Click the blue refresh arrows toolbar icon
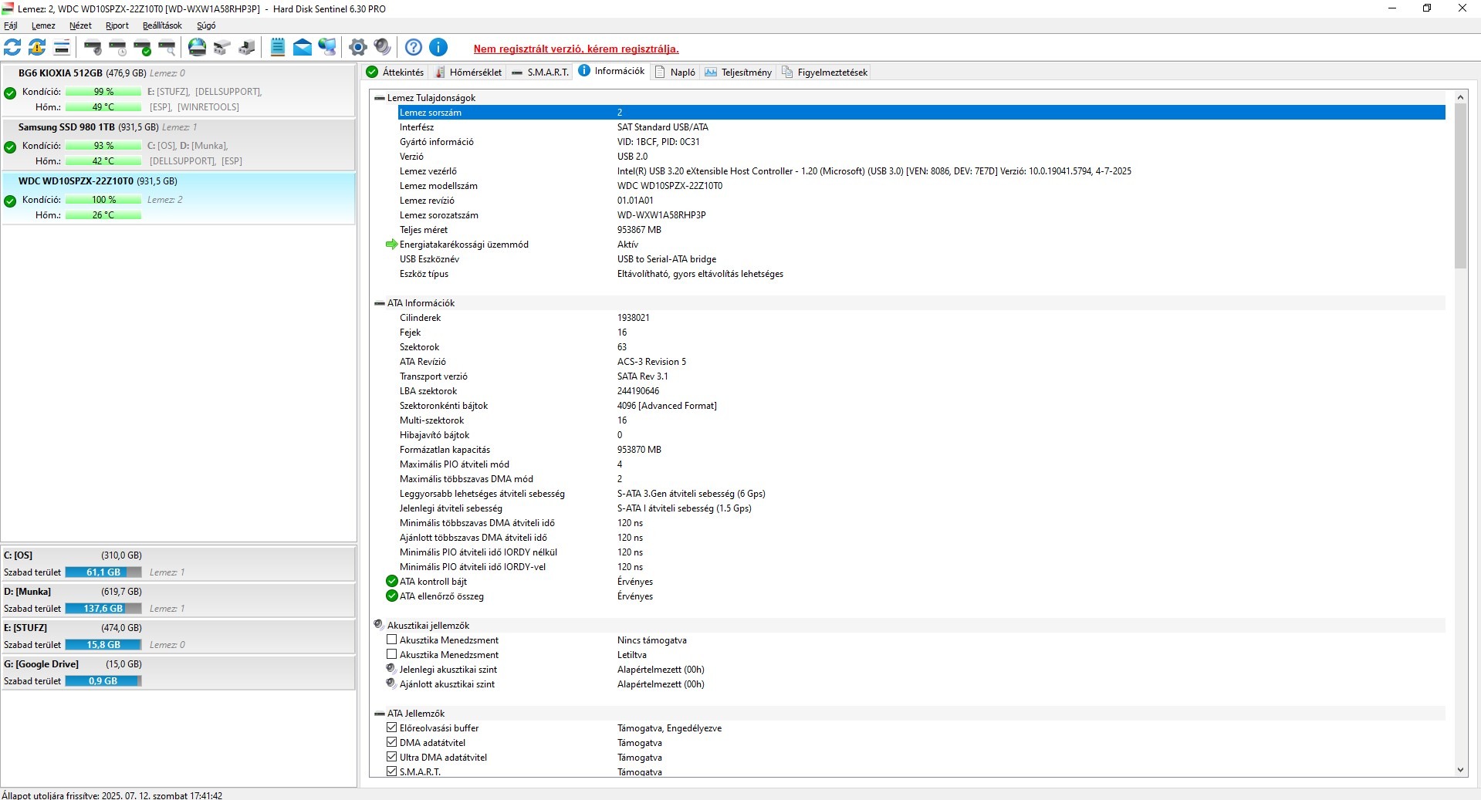The image size is (1481, 800). pyautogui.click(x=12, y=47)
